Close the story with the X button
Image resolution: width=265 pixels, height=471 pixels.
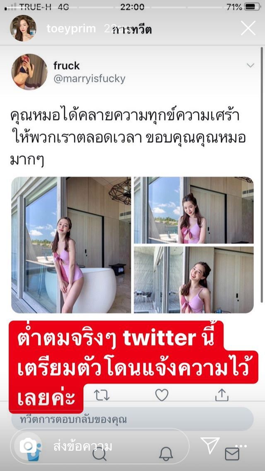coord(248,28)
